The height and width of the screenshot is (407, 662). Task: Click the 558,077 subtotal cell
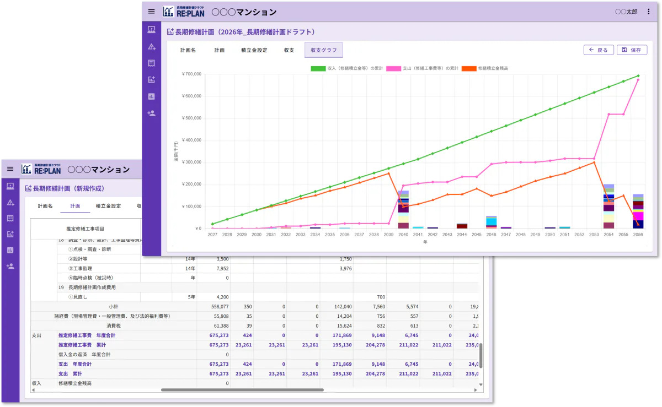tap(220, 306)
